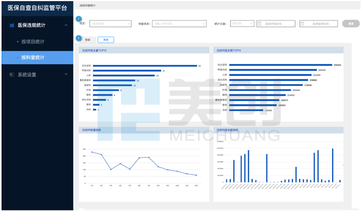Image resolution: width=362 pixels, height=211 pixels.
Task: Select 按科室统计 in the sidebar
Action: pos(33,58)
